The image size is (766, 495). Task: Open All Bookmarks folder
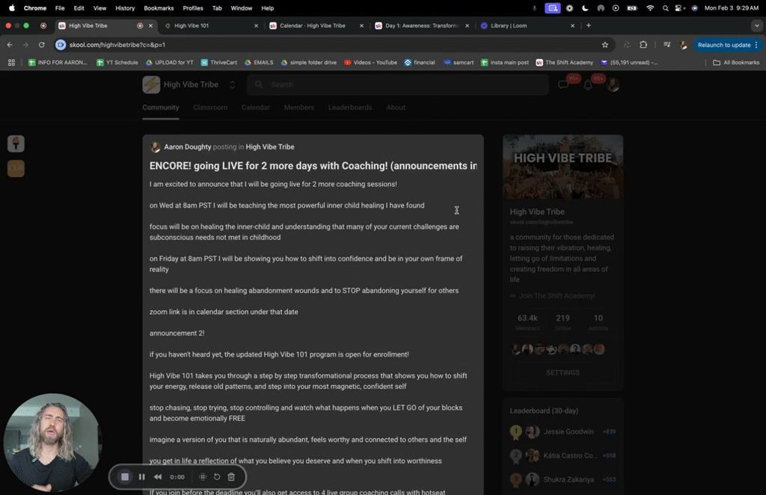736,63
